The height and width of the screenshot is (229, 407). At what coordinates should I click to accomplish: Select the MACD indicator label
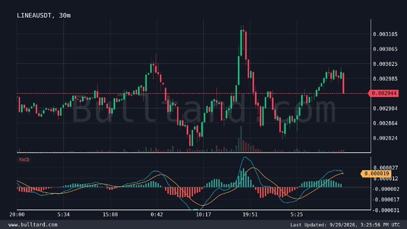click(24, 160)
